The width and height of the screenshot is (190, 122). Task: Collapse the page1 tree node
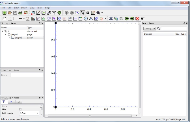[6, 34]
